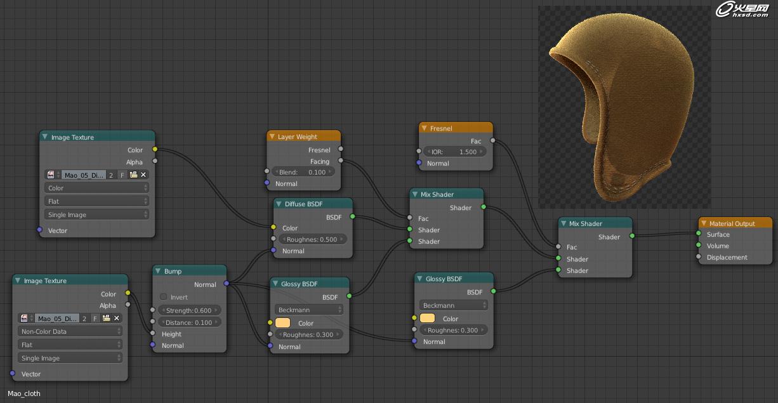The width and height of the screenshot is (778, 403).
Task: Open image browser in Image Texture node feeding Diffuse BSDF
Action: tap(53, 175)
